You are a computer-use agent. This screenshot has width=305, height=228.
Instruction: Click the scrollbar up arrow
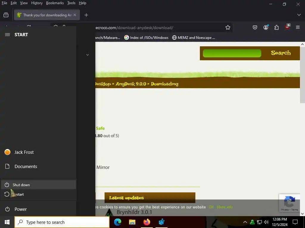pyautogui.click(x=302, y=44)
